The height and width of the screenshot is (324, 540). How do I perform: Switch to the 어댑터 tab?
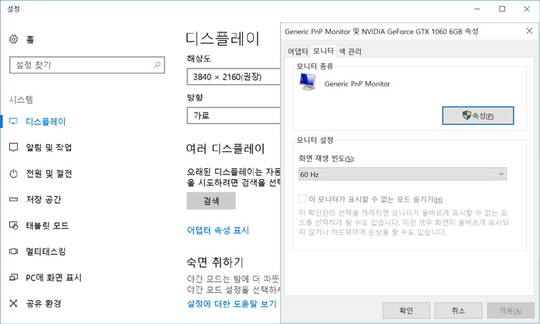click(298, 52)
